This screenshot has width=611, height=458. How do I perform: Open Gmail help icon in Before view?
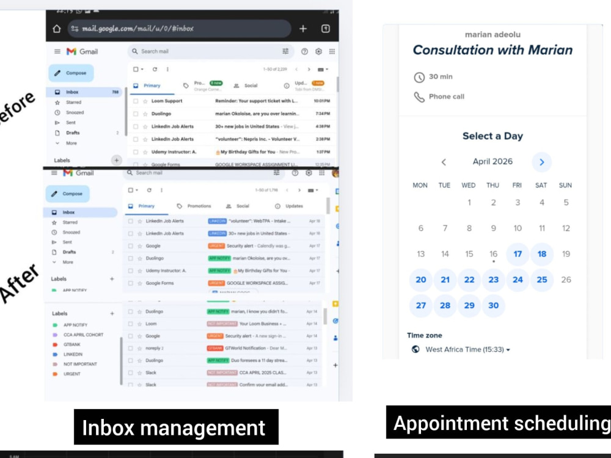[x=305, y=51]
